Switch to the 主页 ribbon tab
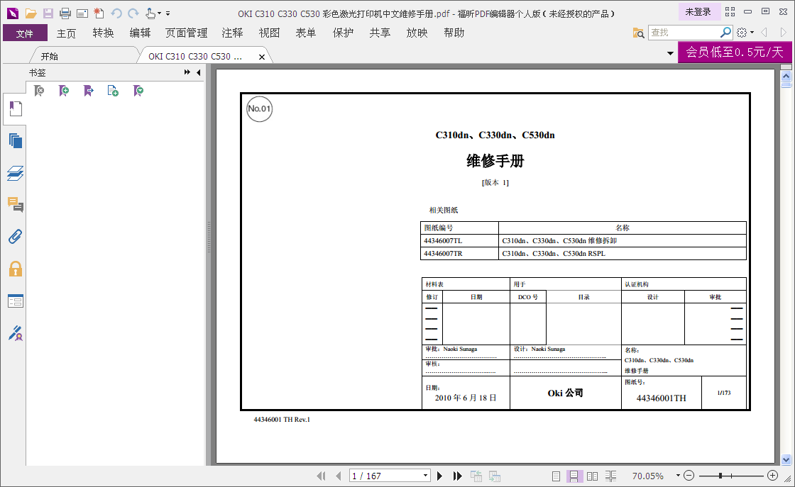 tap(67, 33)
